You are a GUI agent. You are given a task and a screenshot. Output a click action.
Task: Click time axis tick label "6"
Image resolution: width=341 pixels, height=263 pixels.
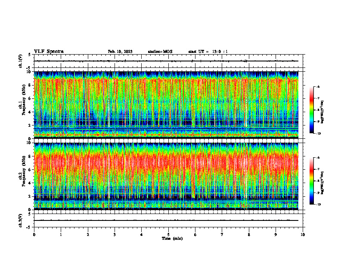tap(195, 235)
